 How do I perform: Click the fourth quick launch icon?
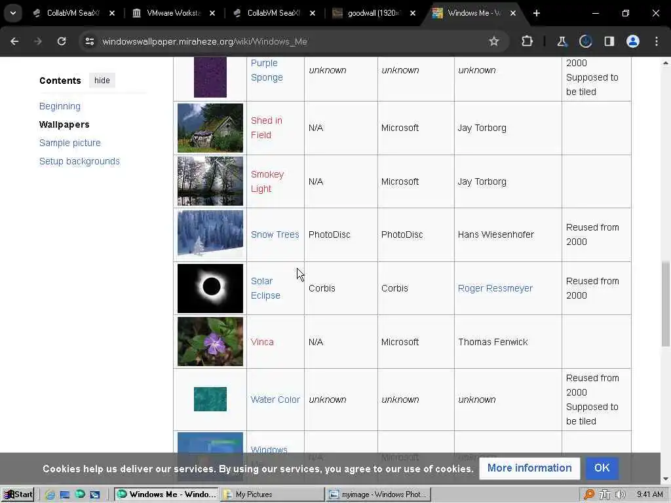(94, 495)
